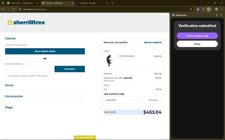Click the Cliente section heading
Viewport: 225px width, 140px height.
10,38
